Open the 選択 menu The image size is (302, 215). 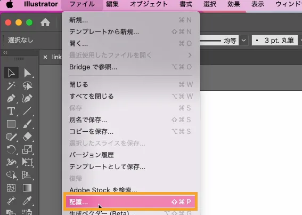210,4
